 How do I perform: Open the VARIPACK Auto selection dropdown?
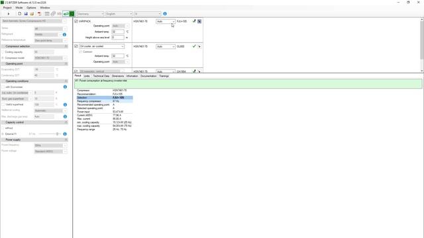[x=166, y=21]
